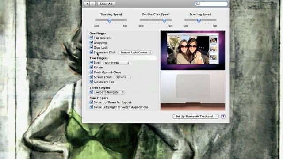Toggle the Tap to Click checkbox
The image size is (283, 159).
coord(91,38)
